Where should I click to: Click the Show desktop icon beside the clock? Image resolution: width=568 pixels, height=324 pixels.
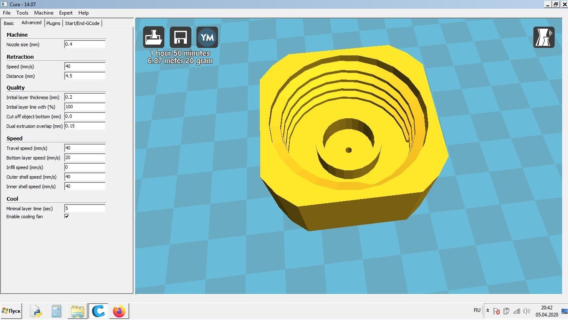pyautogui.click(x=565, y=311)
